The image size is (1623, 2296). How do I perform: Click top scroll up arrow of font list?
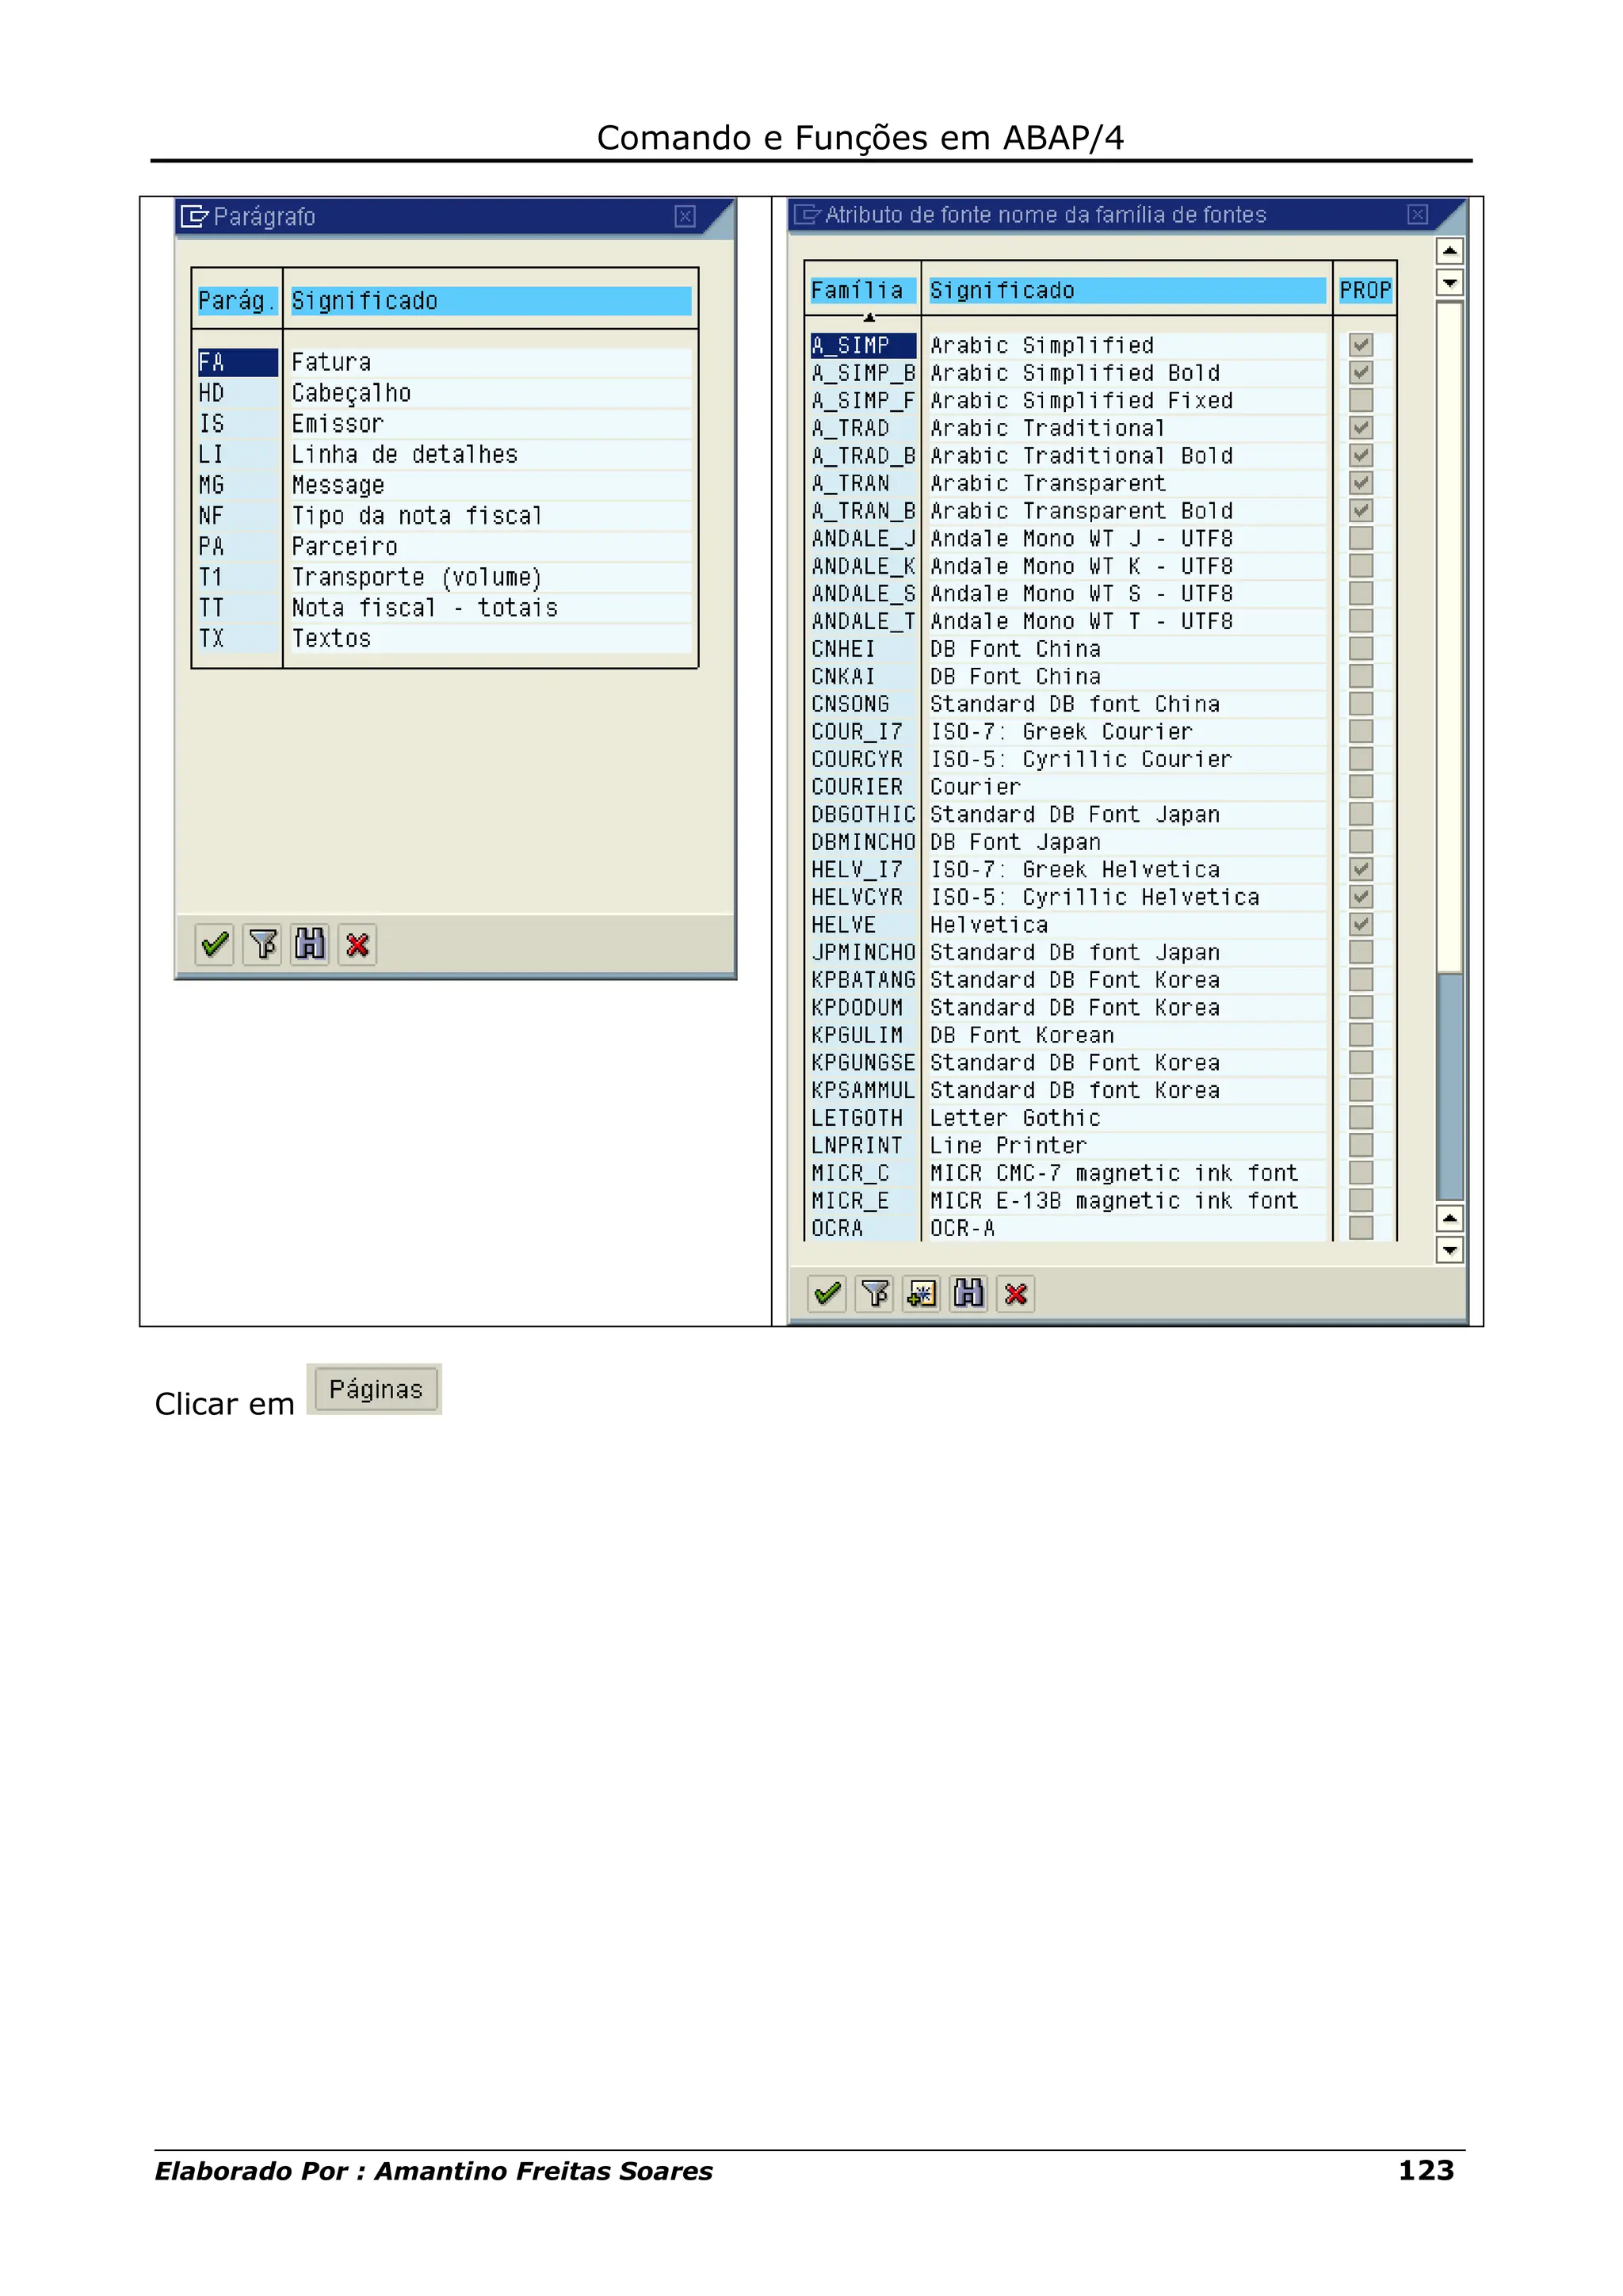(1449, 250)
